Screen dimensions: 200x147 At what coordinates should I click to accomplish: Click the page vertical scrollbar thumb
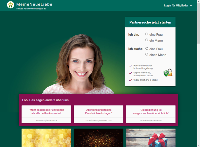pyautogui.click(x=198, y=23)
